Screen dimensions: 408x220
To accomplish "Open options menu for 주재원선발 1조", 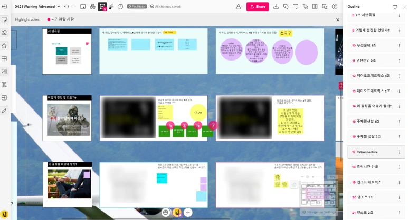I will [400, 122].
